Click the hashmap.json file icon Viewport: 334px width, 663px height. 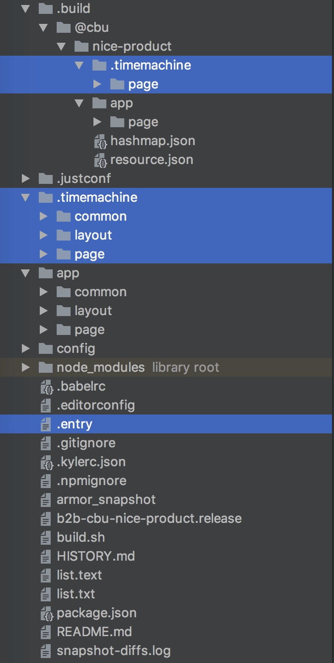point(100,141)
